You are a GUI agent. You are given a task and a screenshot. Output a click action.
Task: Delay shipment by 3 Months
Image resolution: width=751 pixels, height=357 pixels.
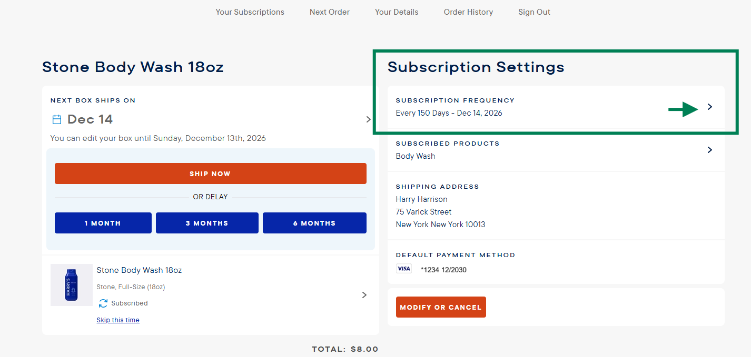(207, 223)
